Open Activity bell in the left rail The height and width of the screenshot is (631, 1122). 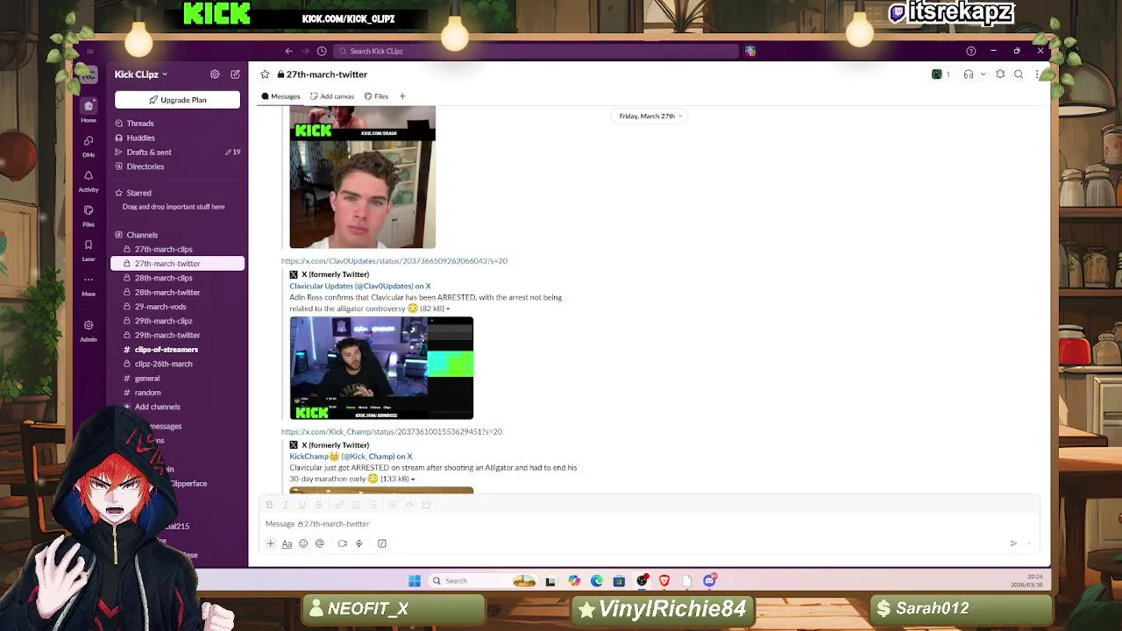click(89, 181)
